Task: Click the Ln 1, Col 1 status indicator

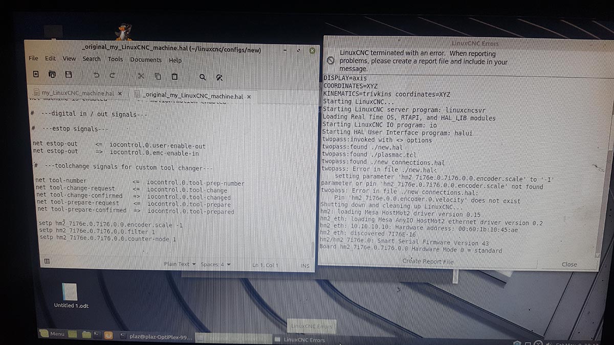Action: 265,265
